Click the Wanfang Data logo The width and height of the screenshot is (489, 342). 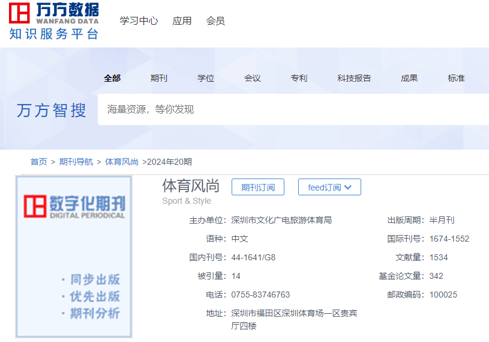click(x=54, y=21)
